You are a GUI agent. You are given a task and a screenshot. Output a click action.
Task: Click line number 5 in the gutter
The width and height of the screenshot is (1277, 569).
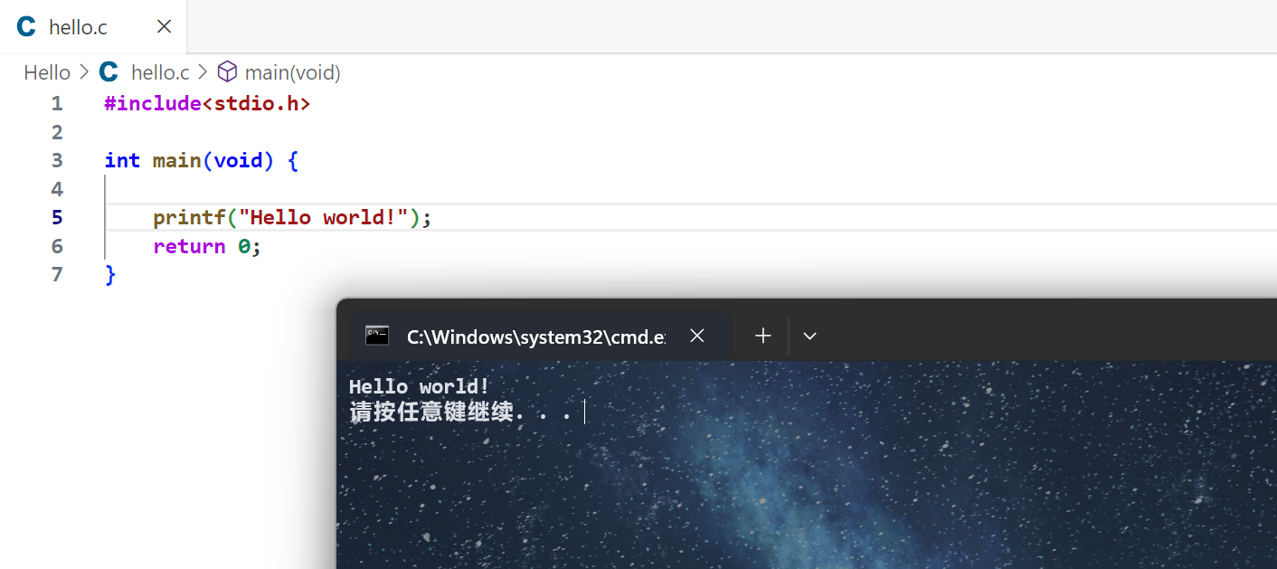click(x=56, y=217)
